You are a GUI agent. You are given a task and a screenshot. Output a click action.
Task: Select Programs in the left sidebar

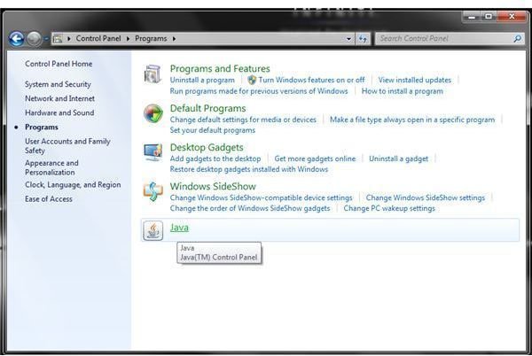[x=42, y=127]
